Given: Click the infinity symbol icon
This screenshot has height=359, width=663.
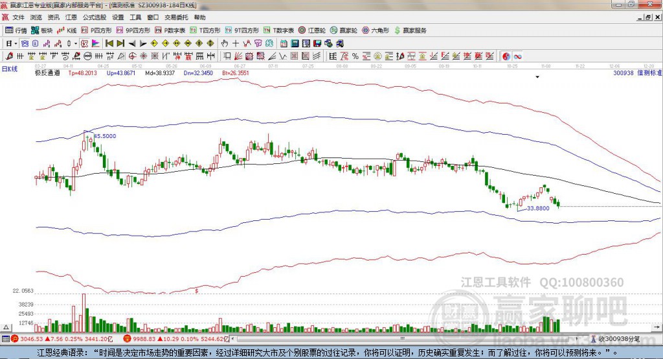Looking at the screenshot, I should [x=517, y=56].
